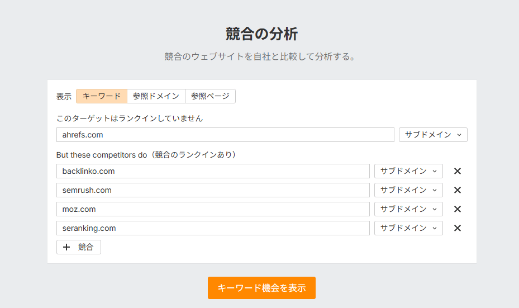Image resolution: width=519 pixels, height=308 pixels.
Task: Click the moz.com input field
Action: tap(213, 209)
